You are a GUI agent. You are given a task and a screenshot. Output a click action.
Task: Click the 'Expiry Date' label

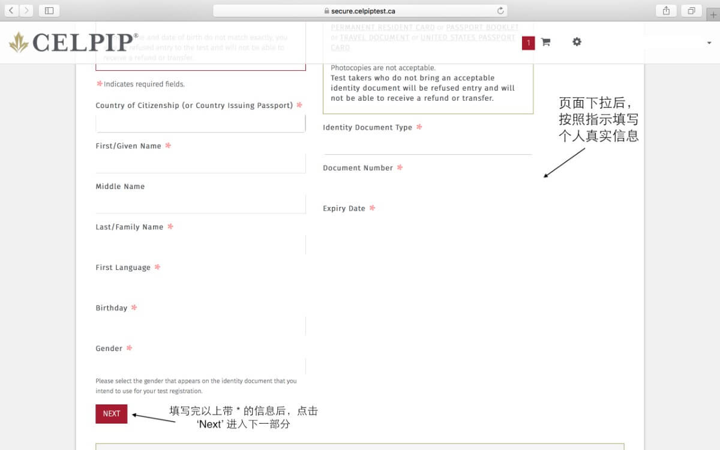[344, 208]
